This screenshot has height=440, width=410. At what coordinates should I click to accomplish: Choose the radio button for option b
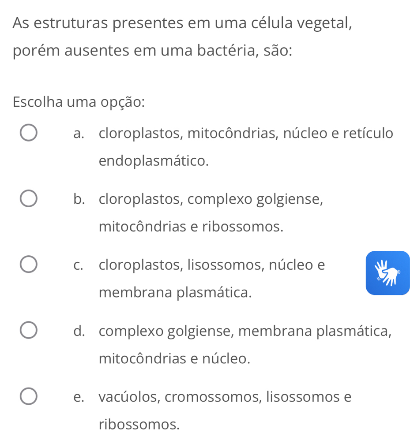pos(29,199)
